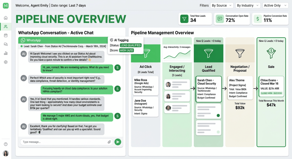Open the conversations chat icon in sidebar

click(x=6, y=44)
